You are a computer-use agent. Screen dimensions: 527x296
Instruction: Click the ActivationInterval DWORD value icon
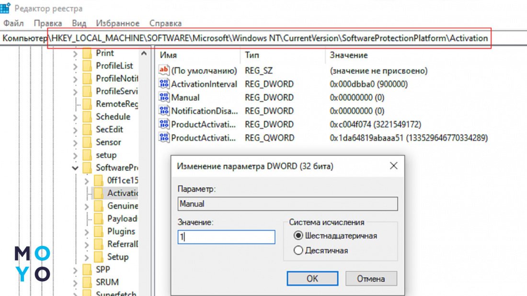pyautogui.click(x=164, y=84)
